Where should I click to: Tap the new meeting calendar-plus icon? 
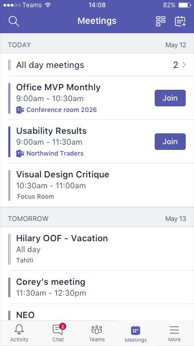[180, 21]
